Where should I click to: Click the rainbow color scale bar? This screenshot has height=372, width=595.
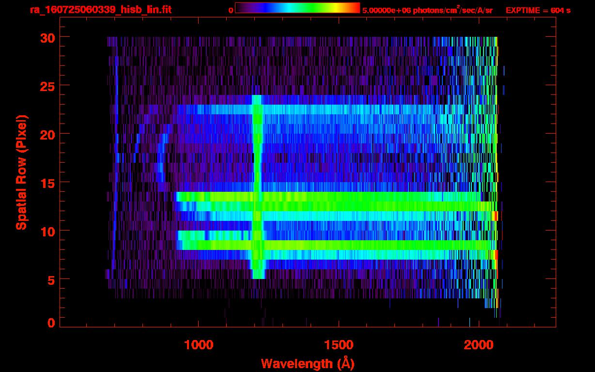[x=297, y=8]
